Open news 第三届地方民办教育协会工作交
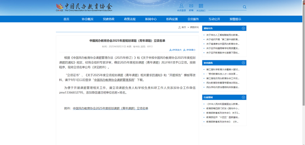305x145 pixels. point(223,79)
